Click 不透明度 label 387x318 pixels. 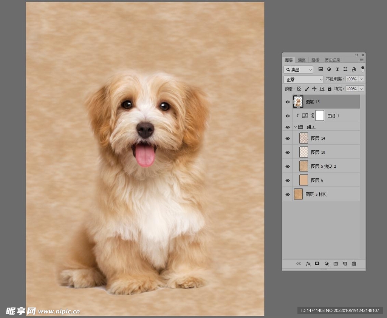335,79
